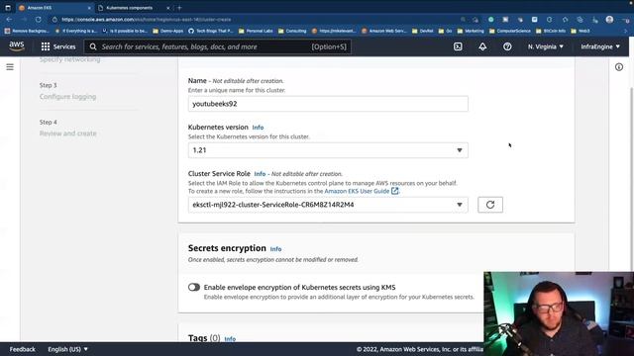This screenshot has width=634, height=356.
Task: Click the browser profile avatar
Action: [x=610, y=20]
